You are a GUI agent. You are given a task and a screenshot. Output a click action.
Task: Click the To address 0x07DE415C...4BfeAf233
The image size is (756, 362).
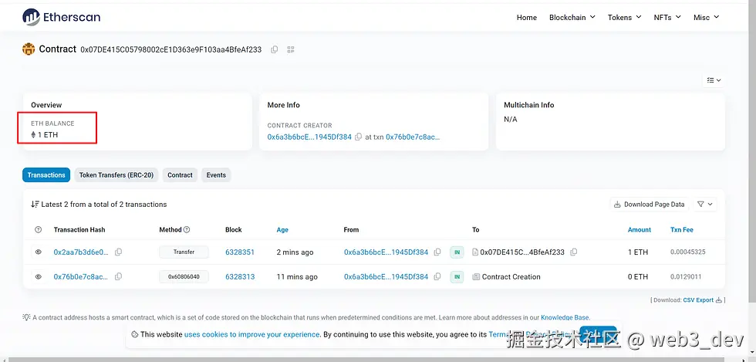pos(522,252)
